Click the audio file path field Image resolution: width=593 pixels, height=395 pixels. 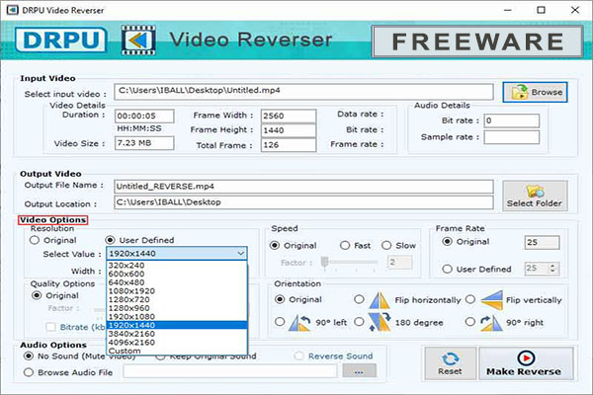pos(230,371)
